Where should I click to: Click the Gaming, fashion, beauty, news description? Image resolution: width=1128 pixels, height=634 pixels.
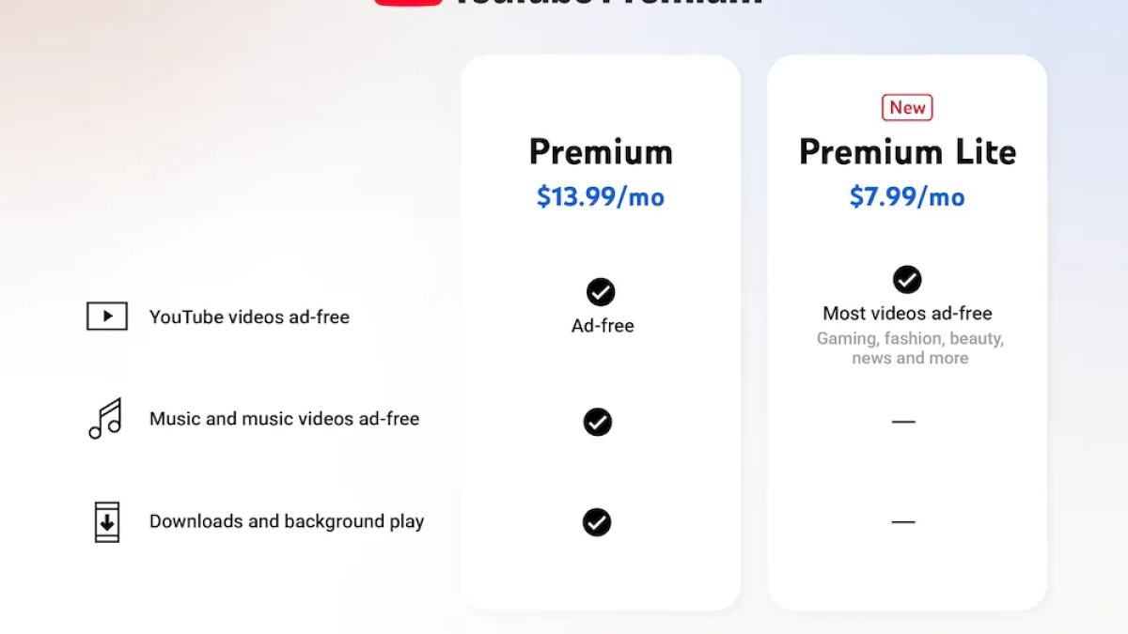(910, 348)
